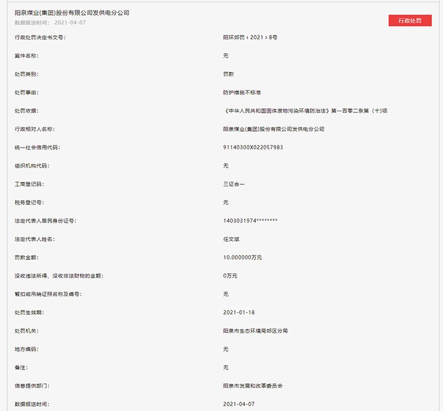The image size is (443, 411).
Task: Click the label 法定代表人居民身份证号
Action: [x=45, y=221]
